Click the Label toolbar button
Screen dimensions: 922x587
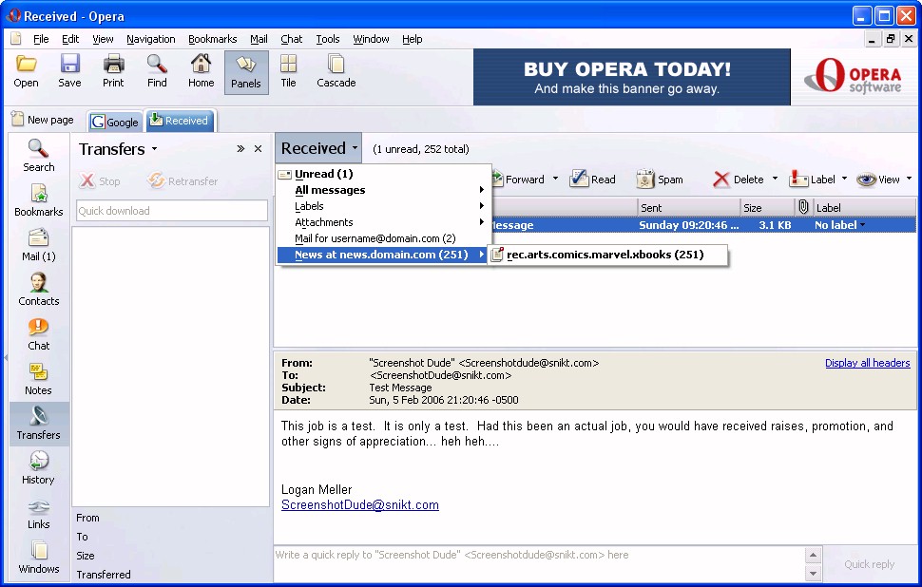[x=813, y=180]
